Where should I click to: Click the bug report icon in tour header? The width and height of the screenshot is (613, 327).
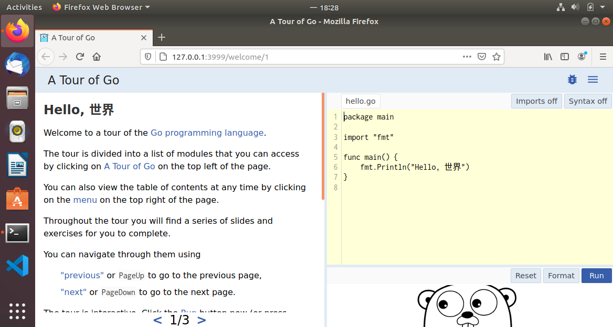coord(573,80)
